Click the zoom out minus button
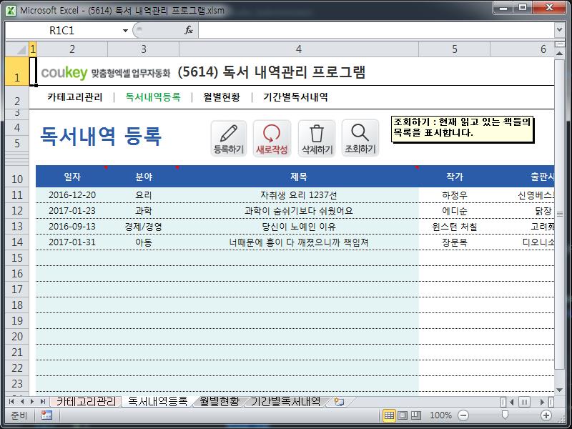572x429 pixels. click(463, 415)
